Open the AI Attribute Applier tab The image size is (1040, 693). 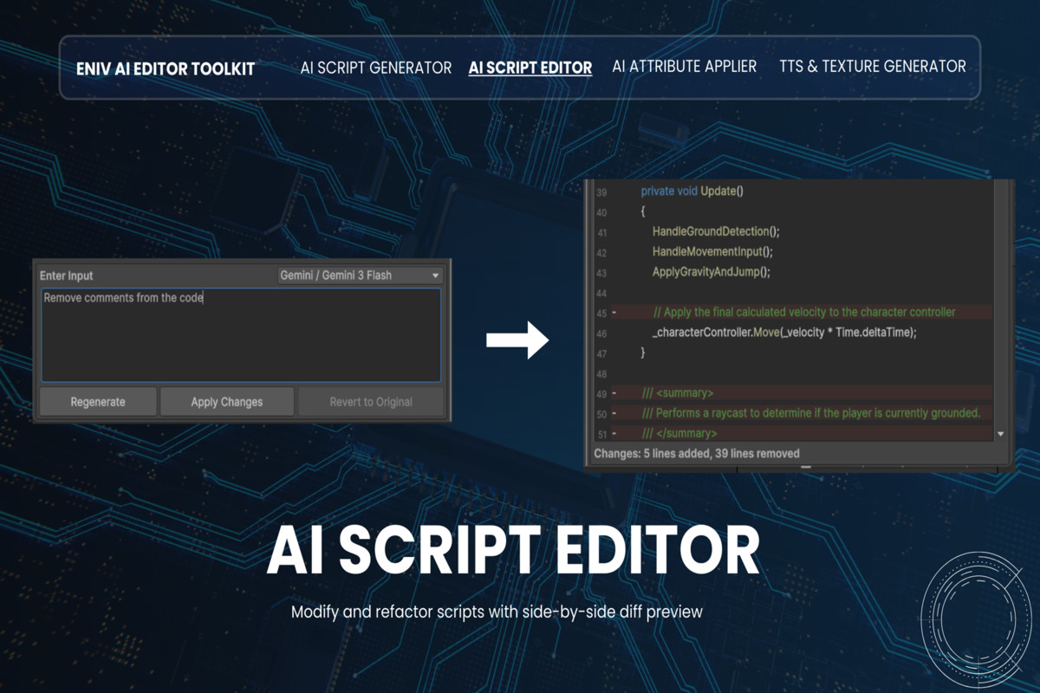coord(684,65)
